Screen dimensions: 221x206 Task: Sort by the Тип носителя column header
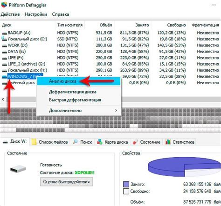click(x=70, y=25)
